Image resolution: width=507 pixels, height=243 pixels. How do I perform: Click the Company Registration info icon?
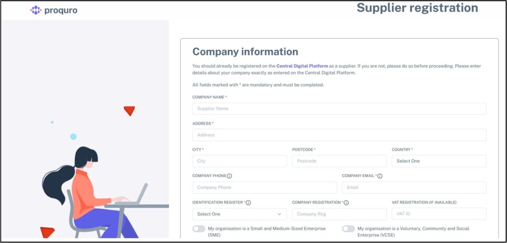346,203
